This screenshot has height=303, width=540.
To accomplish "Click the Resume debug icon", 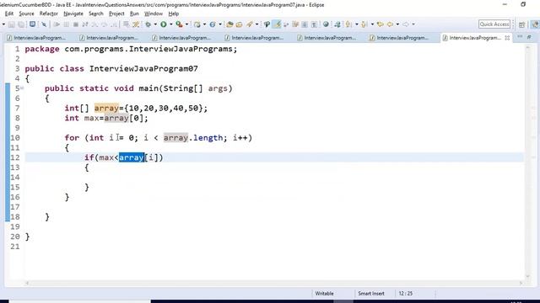I will [57, 24].
